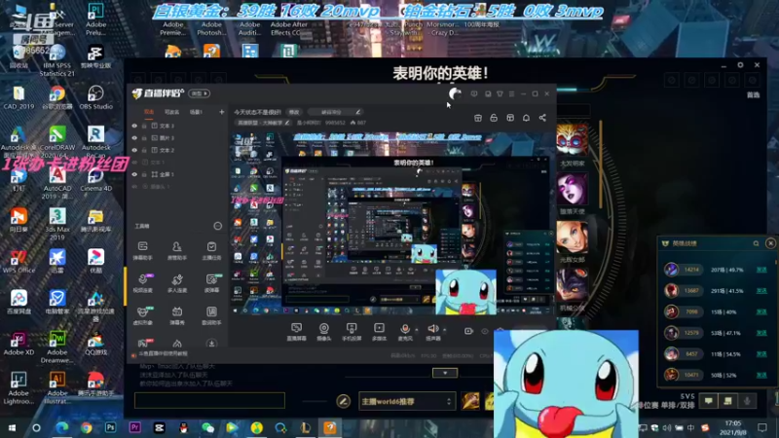Image resolution: width=779 pixels, height=438 pixels.
Task: Click the record video icon in bottom bar
Action: [468, 331]
